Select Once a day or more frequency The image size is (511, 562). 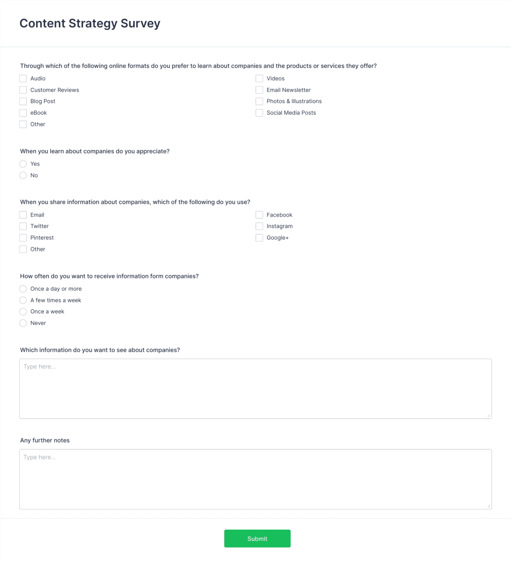point(23,289)
